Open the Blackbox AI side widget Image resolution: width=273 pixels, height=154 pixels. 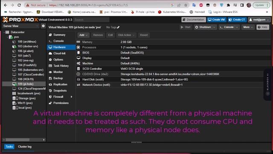pyautogui.click(x=268, y=85)
